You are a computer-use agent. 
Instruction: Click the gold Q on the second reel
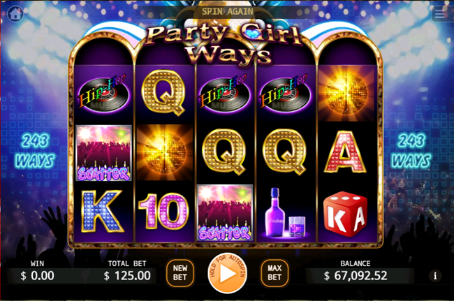click(x=164, y=93)
